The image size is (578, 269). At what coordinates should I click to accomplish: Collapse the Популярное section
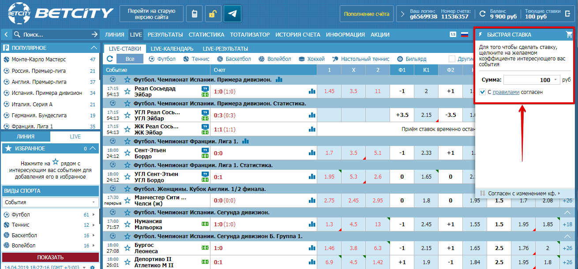(94, 48)
